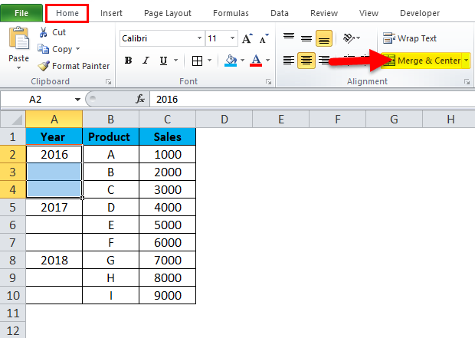Click inside the formula bar showing 2016

[x=312, y=99]
